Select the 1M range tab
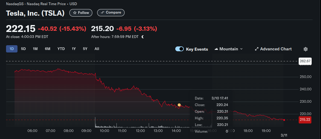This screenshot has width=321, height=139. (x=35, y=49)
